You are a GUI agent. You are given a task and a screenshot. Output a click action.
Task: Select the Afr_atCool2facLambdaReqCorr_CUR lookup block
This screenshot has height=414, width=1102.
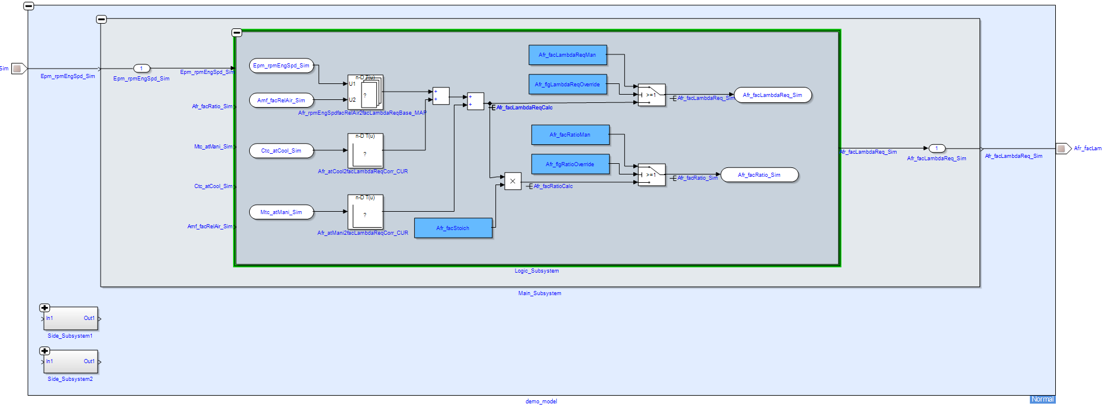[x=365, y=151]
